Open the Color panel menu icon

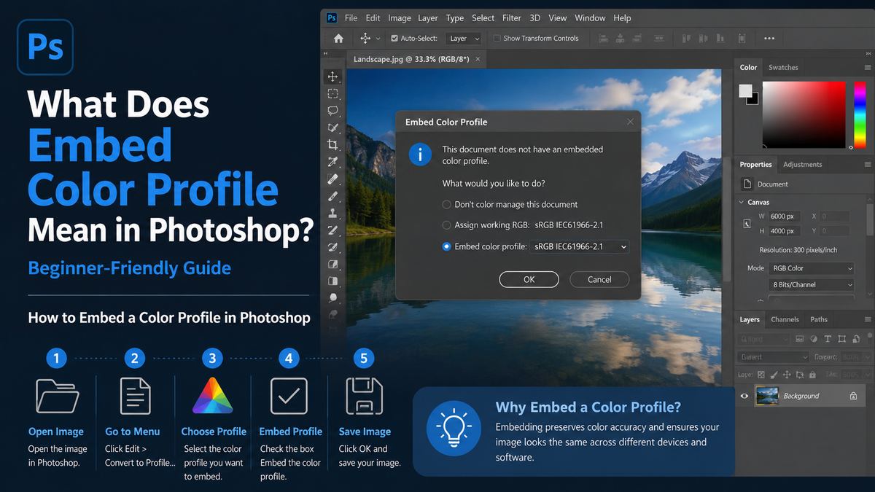(868, 67)
